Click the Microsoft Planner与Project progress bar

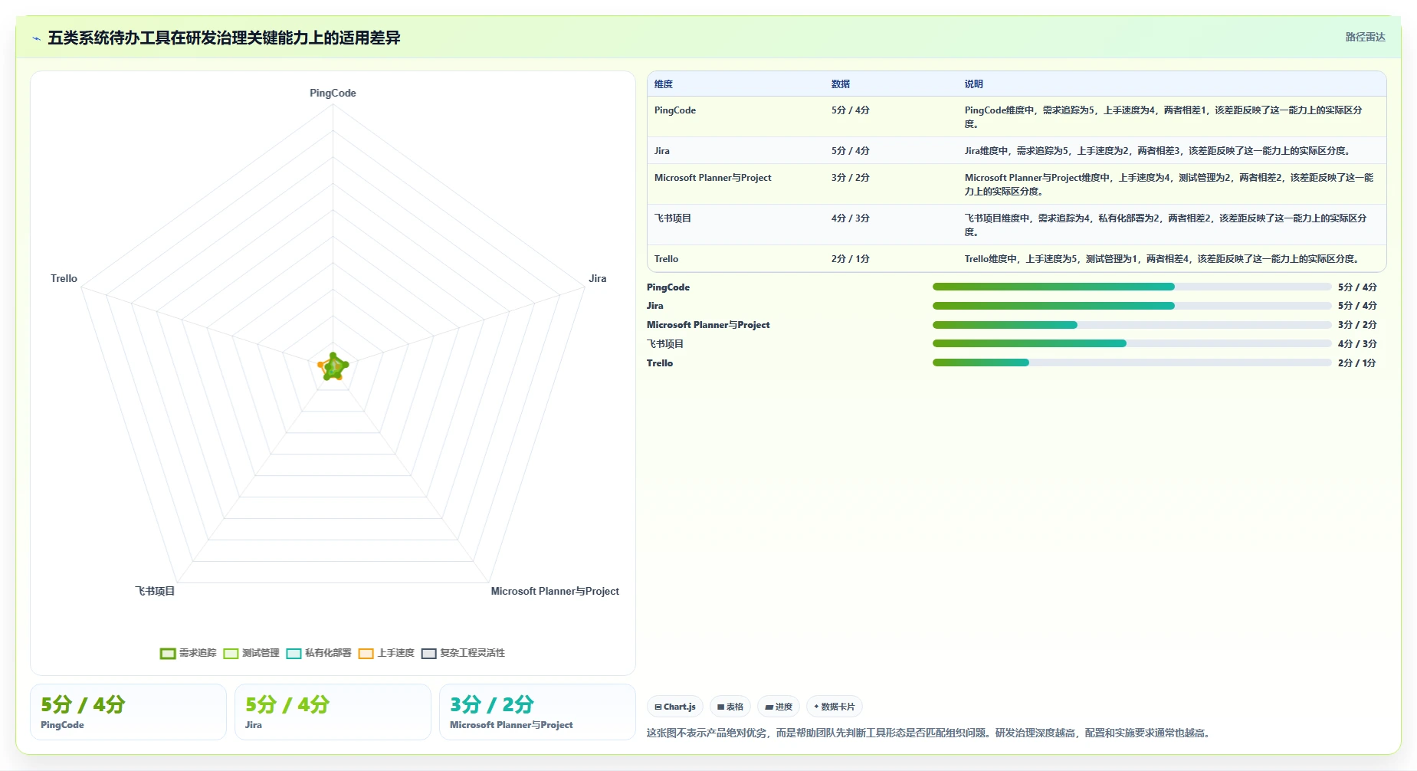pyautogui.click(x=1132, y=325)
